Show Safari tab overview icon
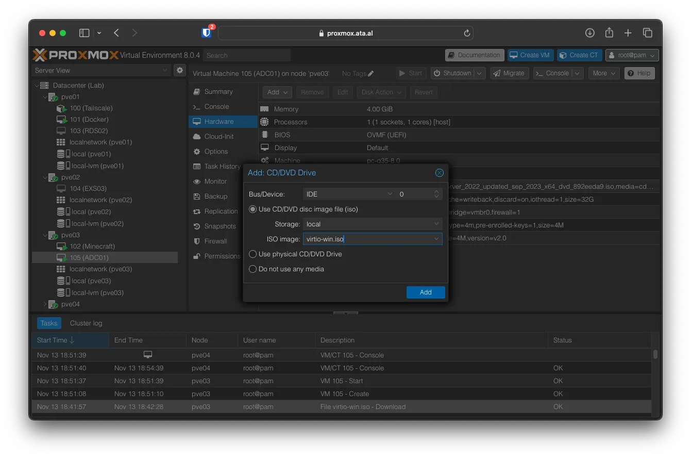Viewport: 691px width, 458px height. click(x=648, y=33)
